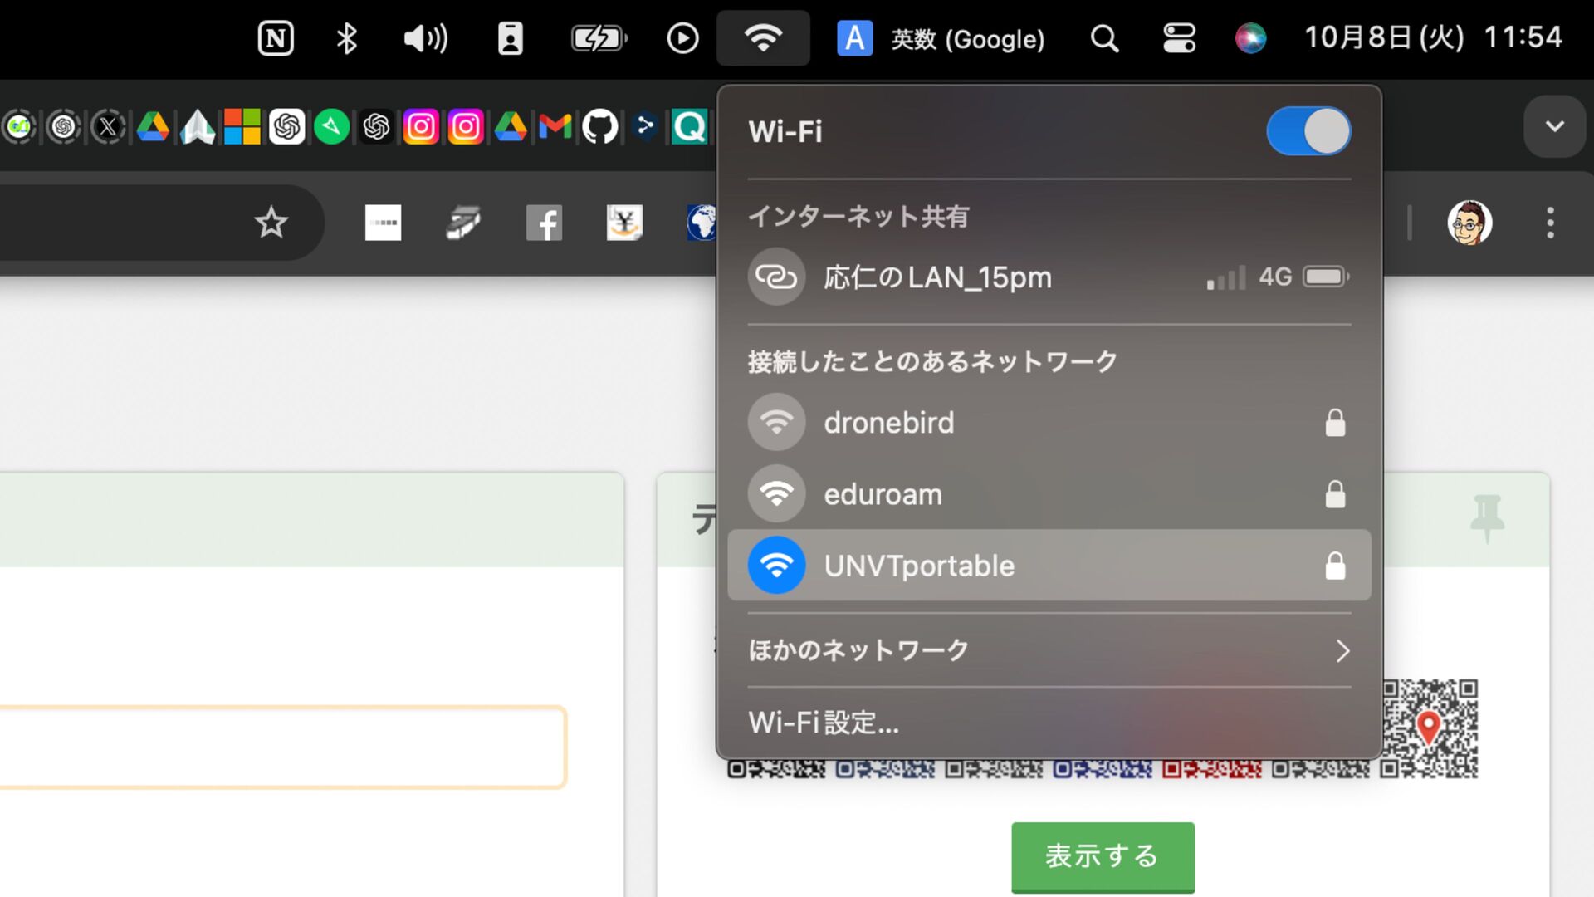Viewport: 1594px width, 897px height.
Task: Launch Siri from menu bar
Action: tap(1250, 38)
